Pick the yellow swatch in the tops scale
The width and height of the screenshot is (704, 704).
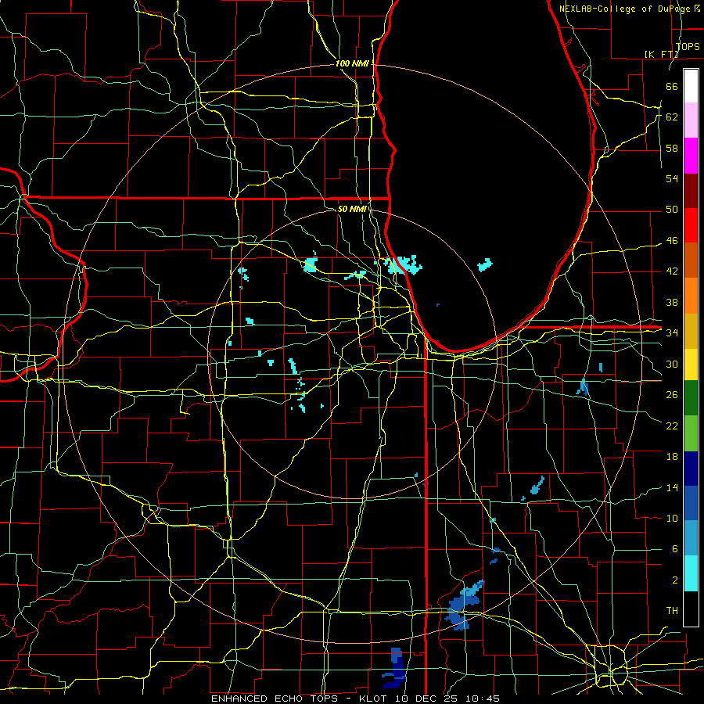coord(691,364)
